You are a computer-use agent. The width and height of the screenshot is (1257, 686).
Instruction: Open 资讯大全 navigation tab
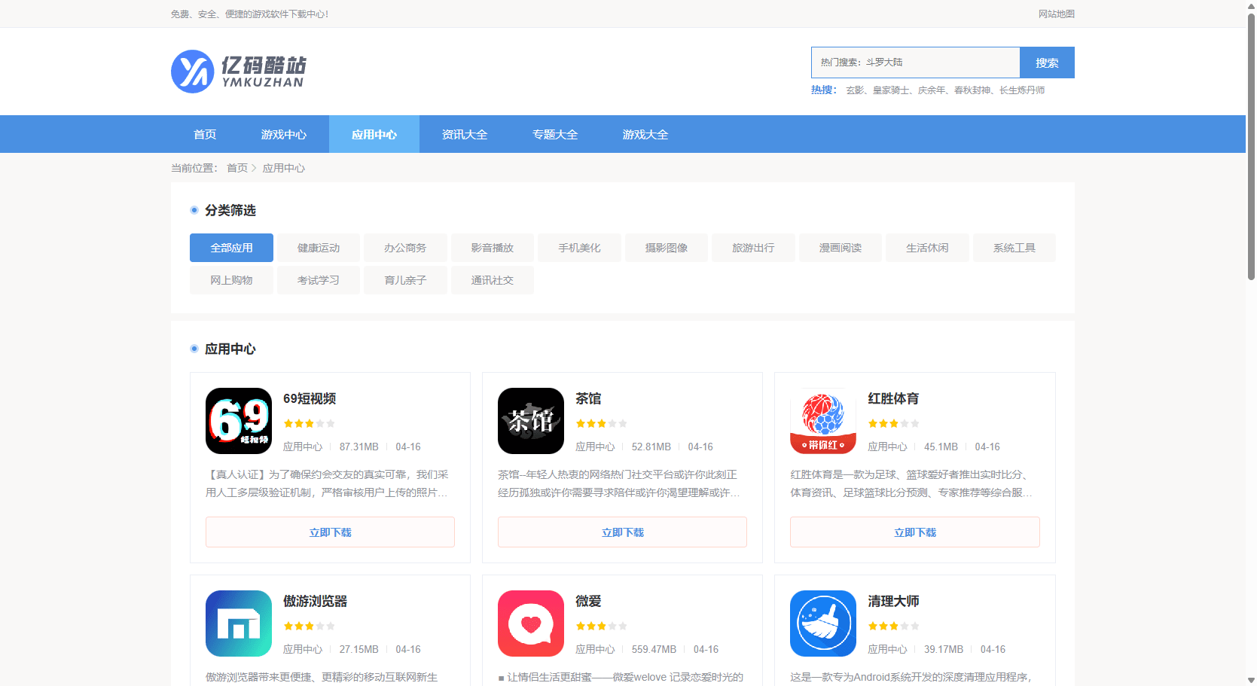coord(465,134)
